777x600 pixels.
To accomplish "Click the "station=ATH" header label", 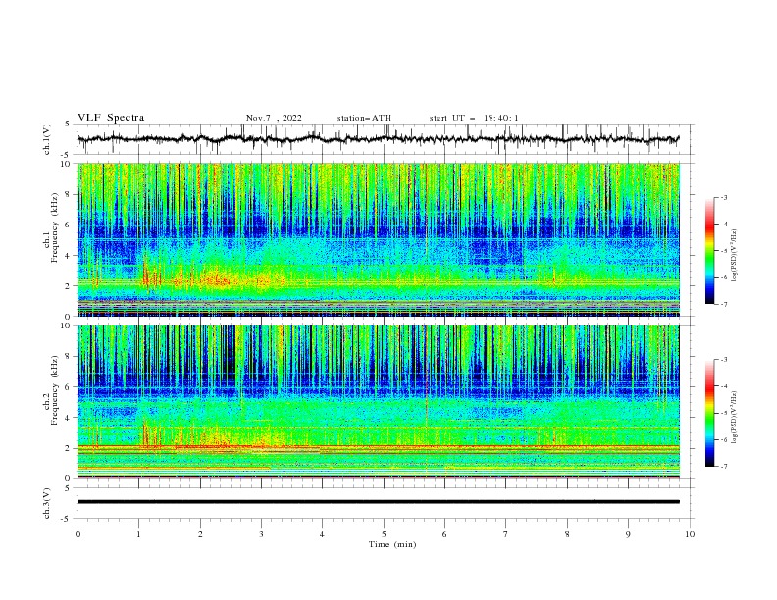I will (364, 118).
